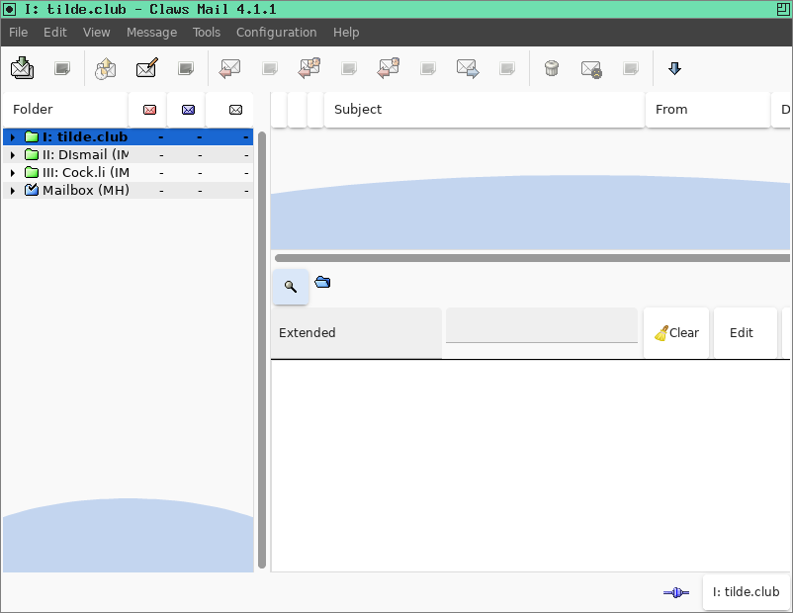Open the Help menu

(x=346, y=33)
